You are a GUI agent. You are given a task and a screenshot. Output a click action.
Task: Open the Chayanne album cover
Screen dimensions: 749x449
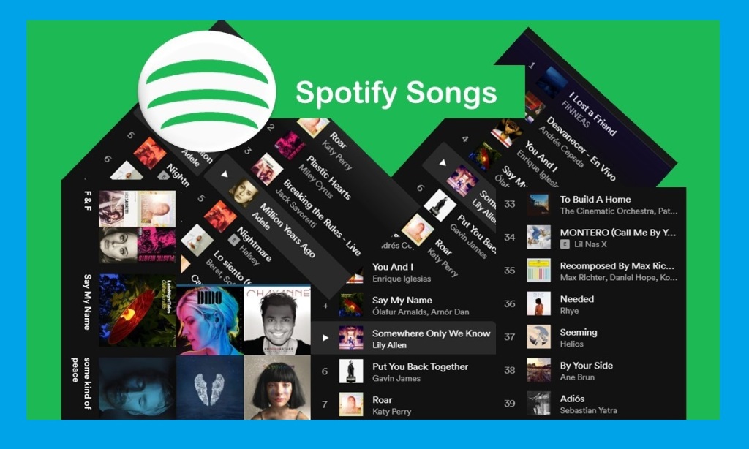point(277,320)
